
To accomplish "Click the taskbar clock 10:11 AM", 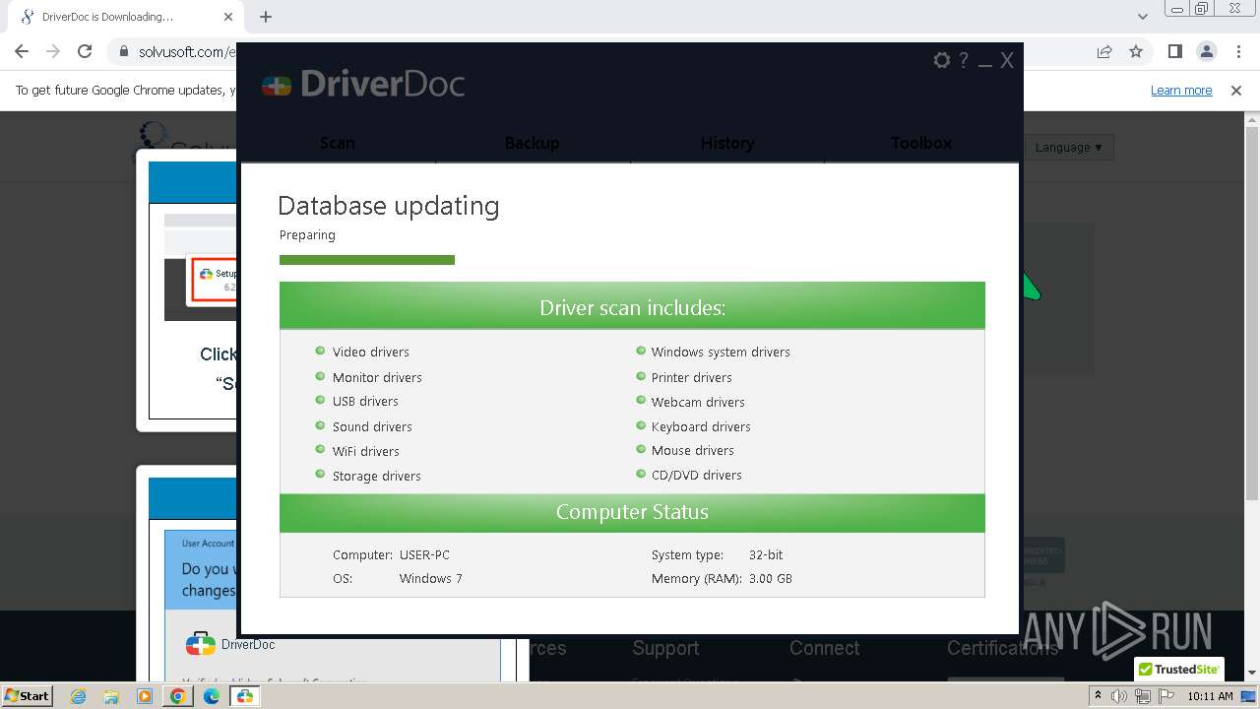I will [1210, 696].
